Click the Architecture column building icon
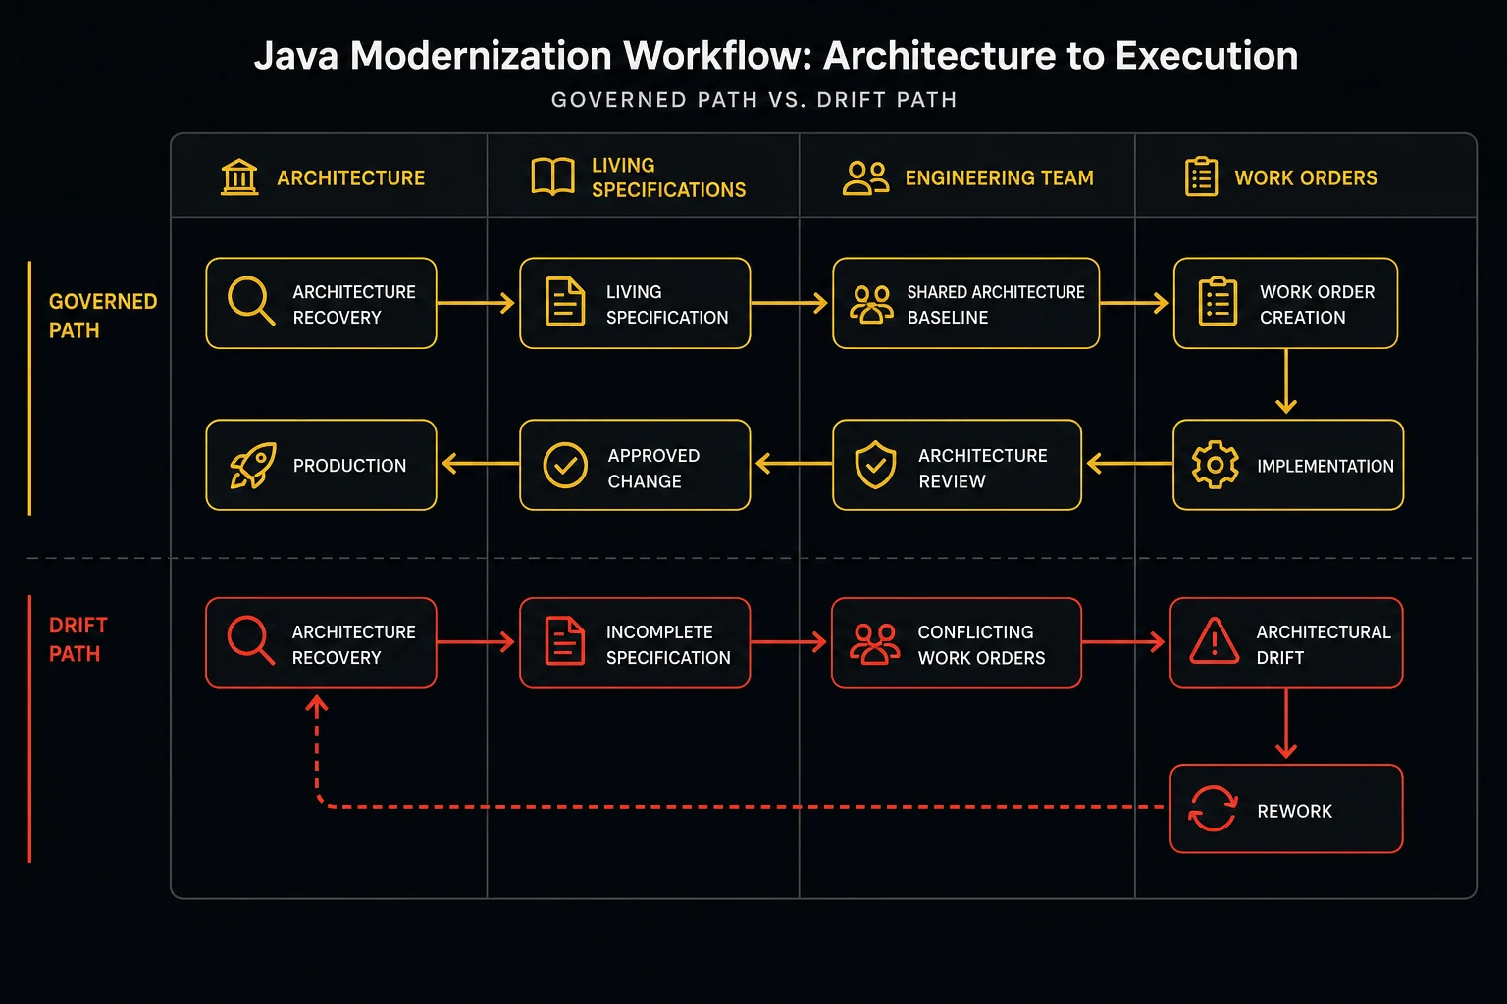Screen dimensions: 1507x1004 coord(239,177)
